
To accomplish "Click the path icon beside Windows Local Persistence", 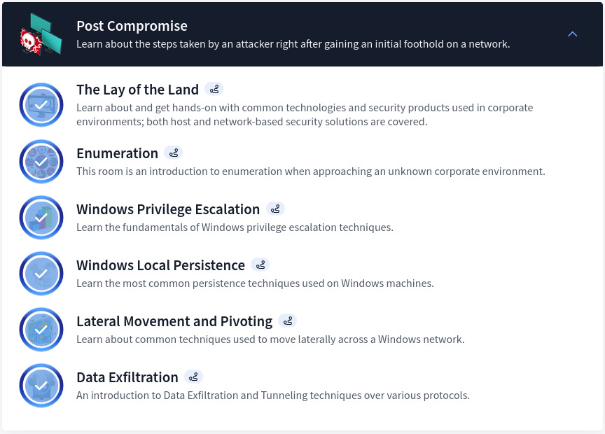I will [260, 265].
